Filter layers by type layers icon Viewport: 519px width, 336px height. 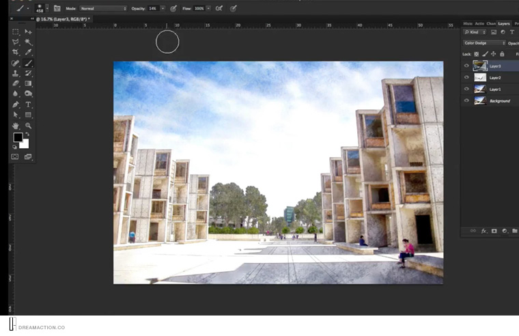[x=512, y=32]
